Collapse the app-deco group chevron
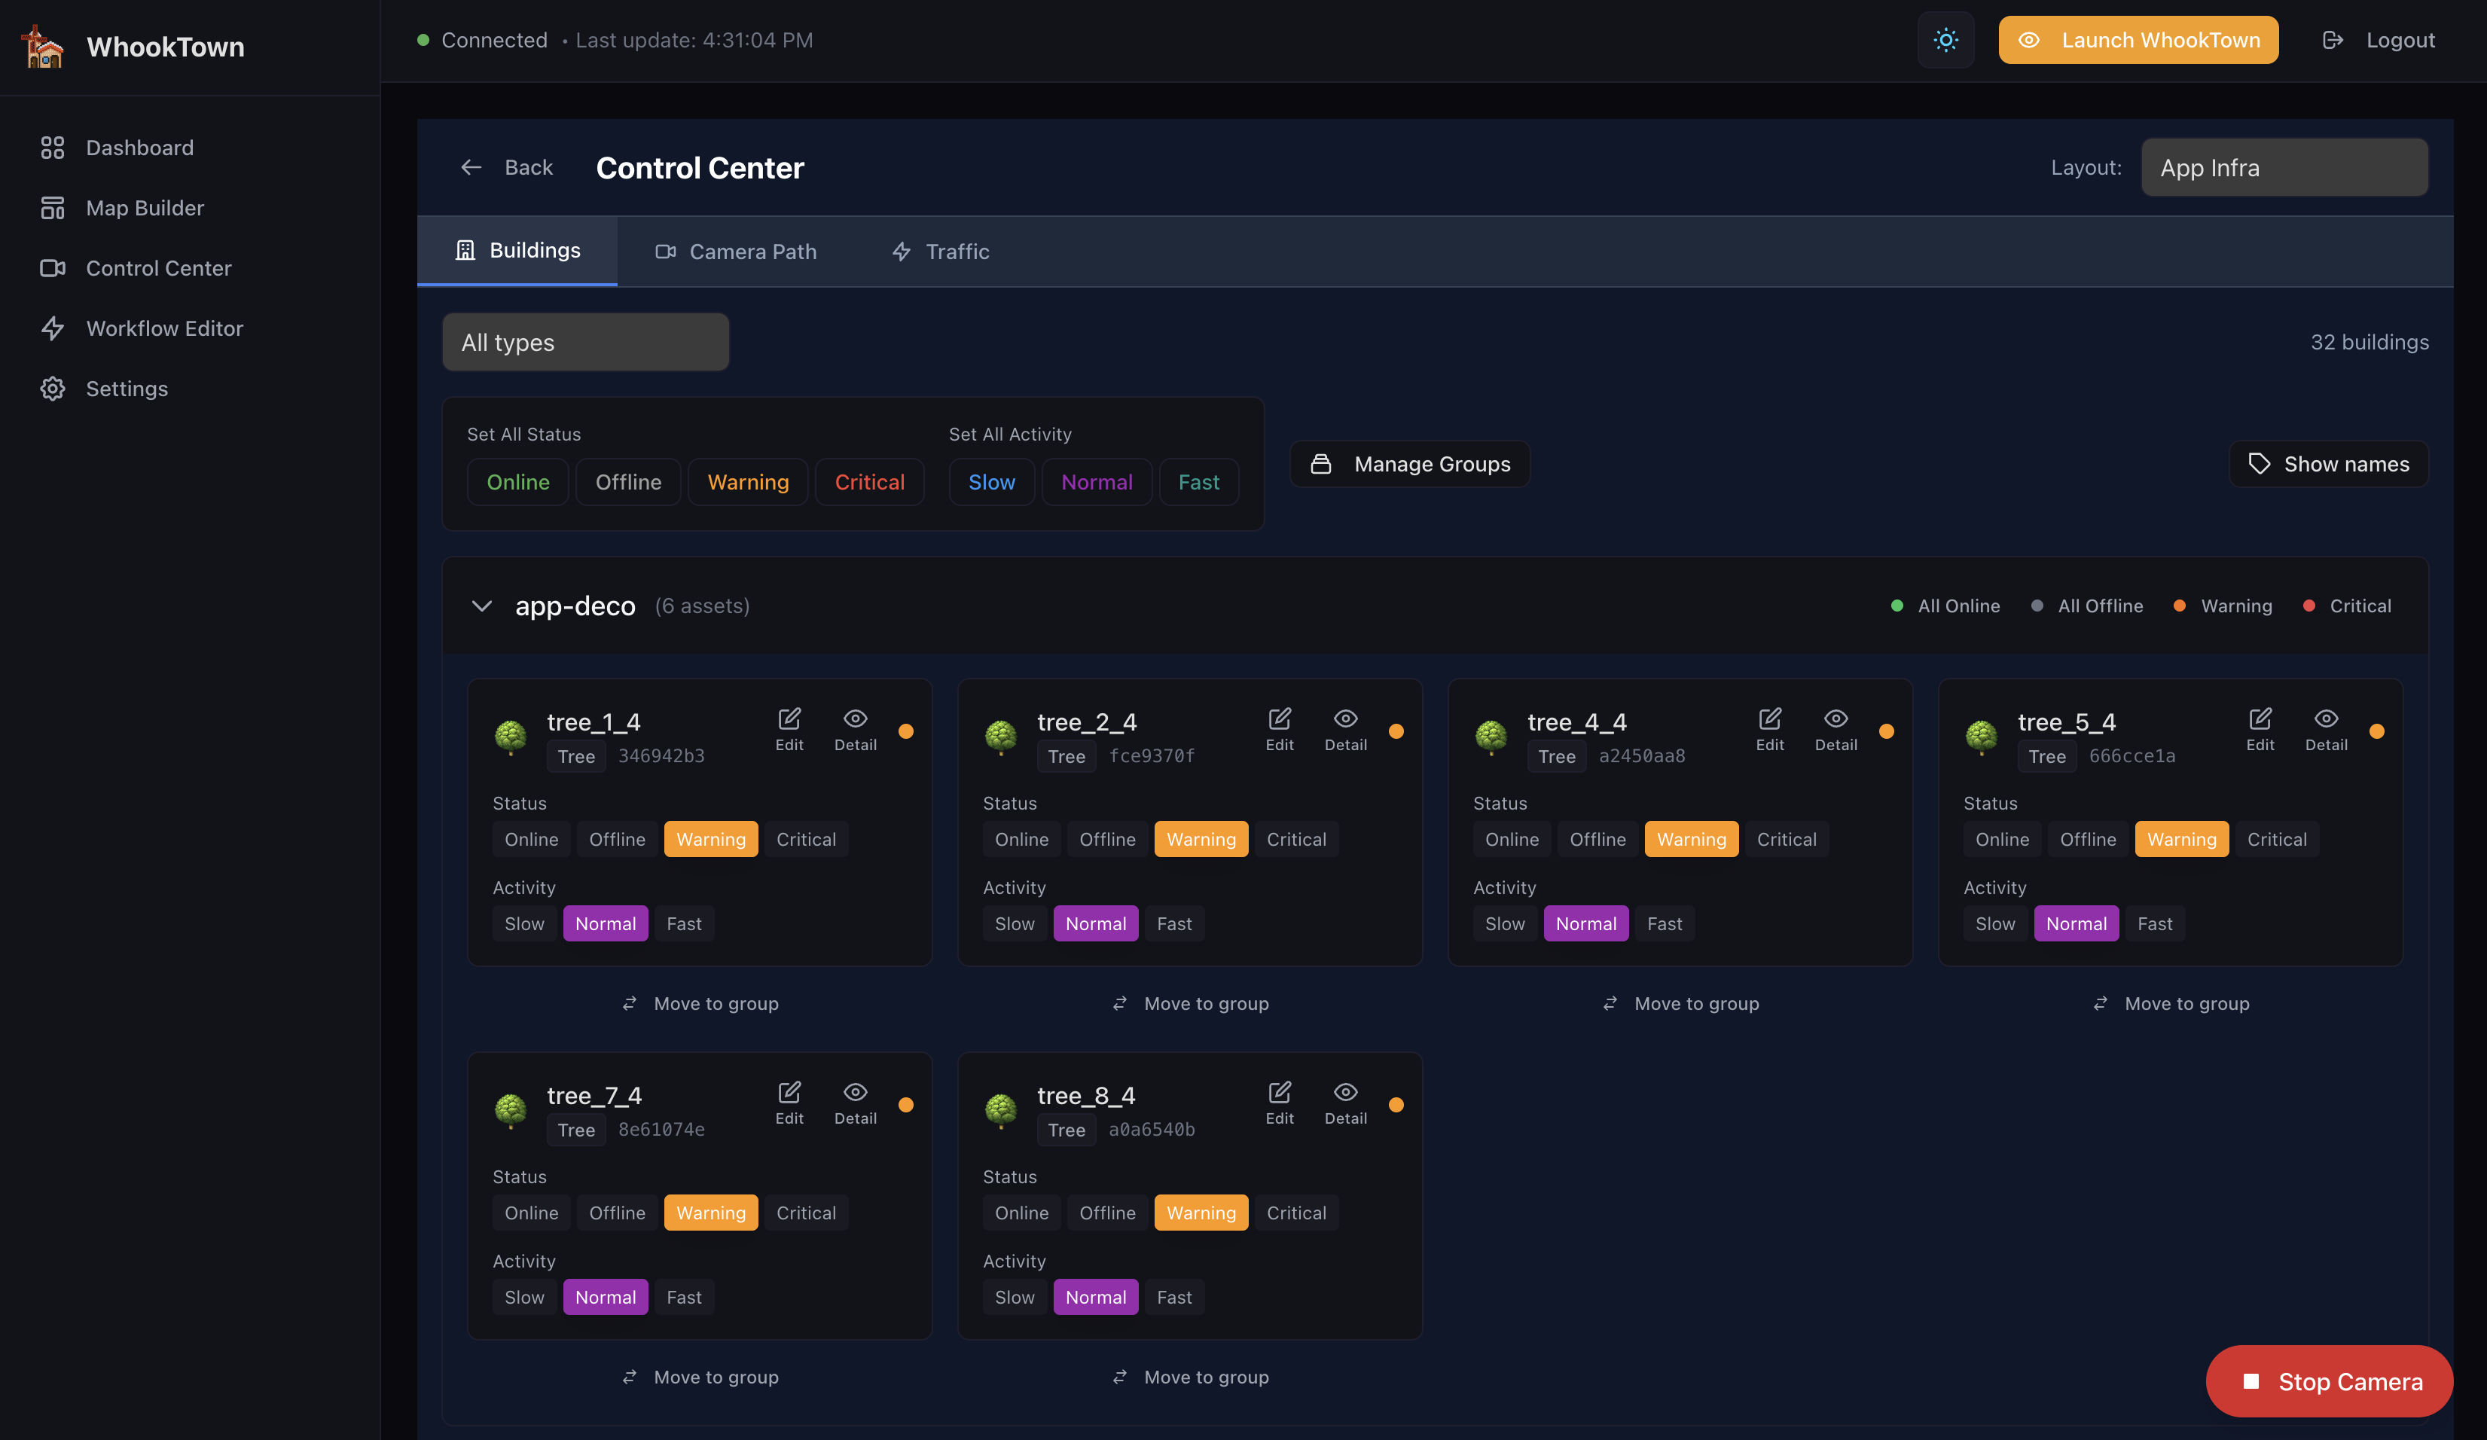Image resolution: width=2487 pixels, height=1440 pixels. 481,606
